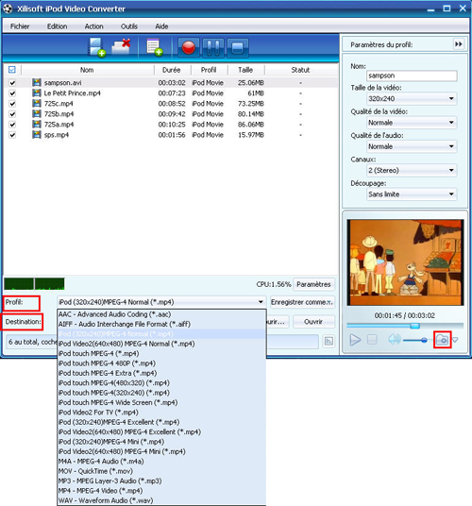Click the video preview image
The height and width of the screenshot is (506, 472).
[405, 262]
